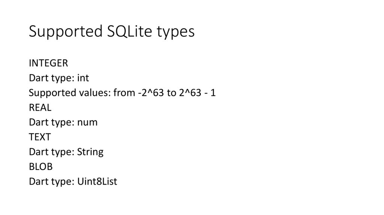Select the REAL heading line
The height and width of the screenshot is (215, 384).
(x=40, y=108)
